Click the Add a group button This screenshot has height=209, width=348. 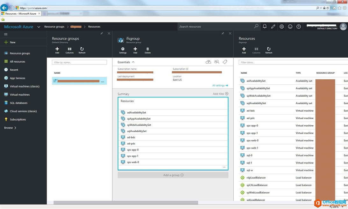point(173,175)
